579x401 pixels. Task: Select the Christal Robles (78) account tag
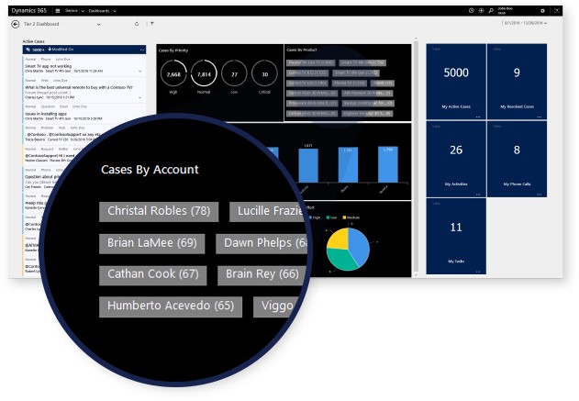click(158, 212)
